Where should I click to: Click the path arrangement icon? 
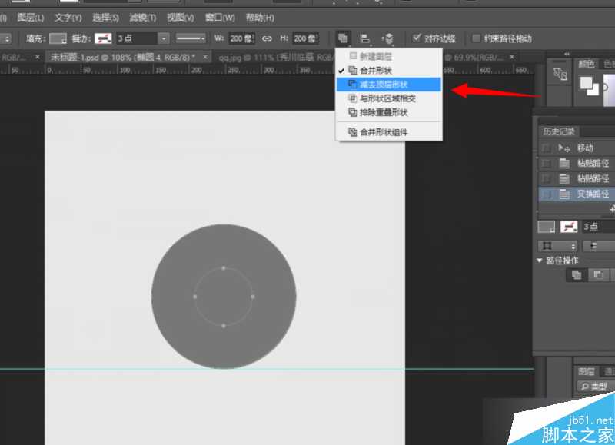click(x=387, y=38)
